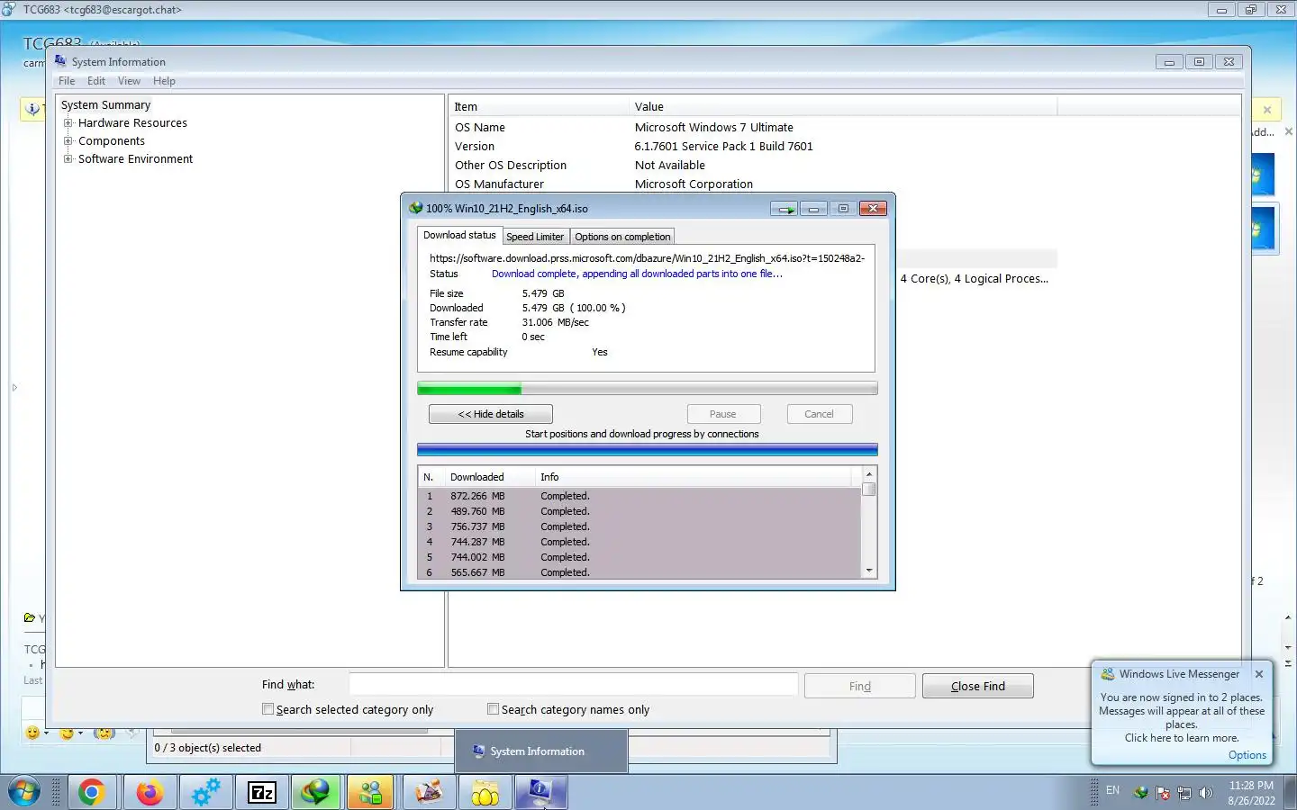Open the paint palette taskbar application
The height and width of the screenshot is (810, 1297).
click(x=429, y=793)
